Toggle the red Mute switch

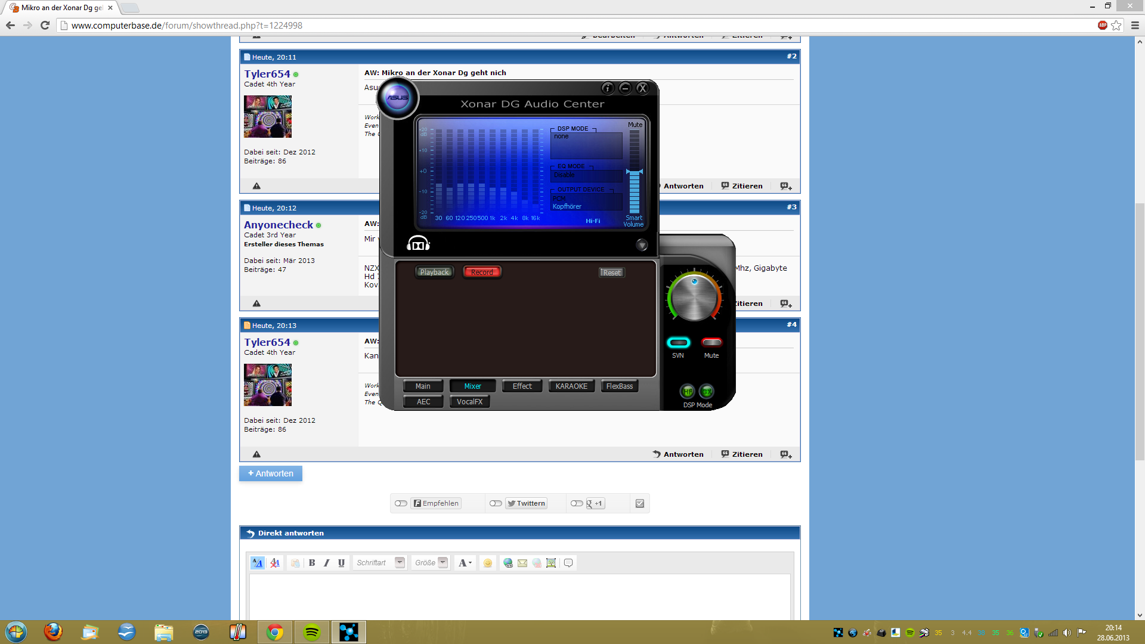point(711,342)
